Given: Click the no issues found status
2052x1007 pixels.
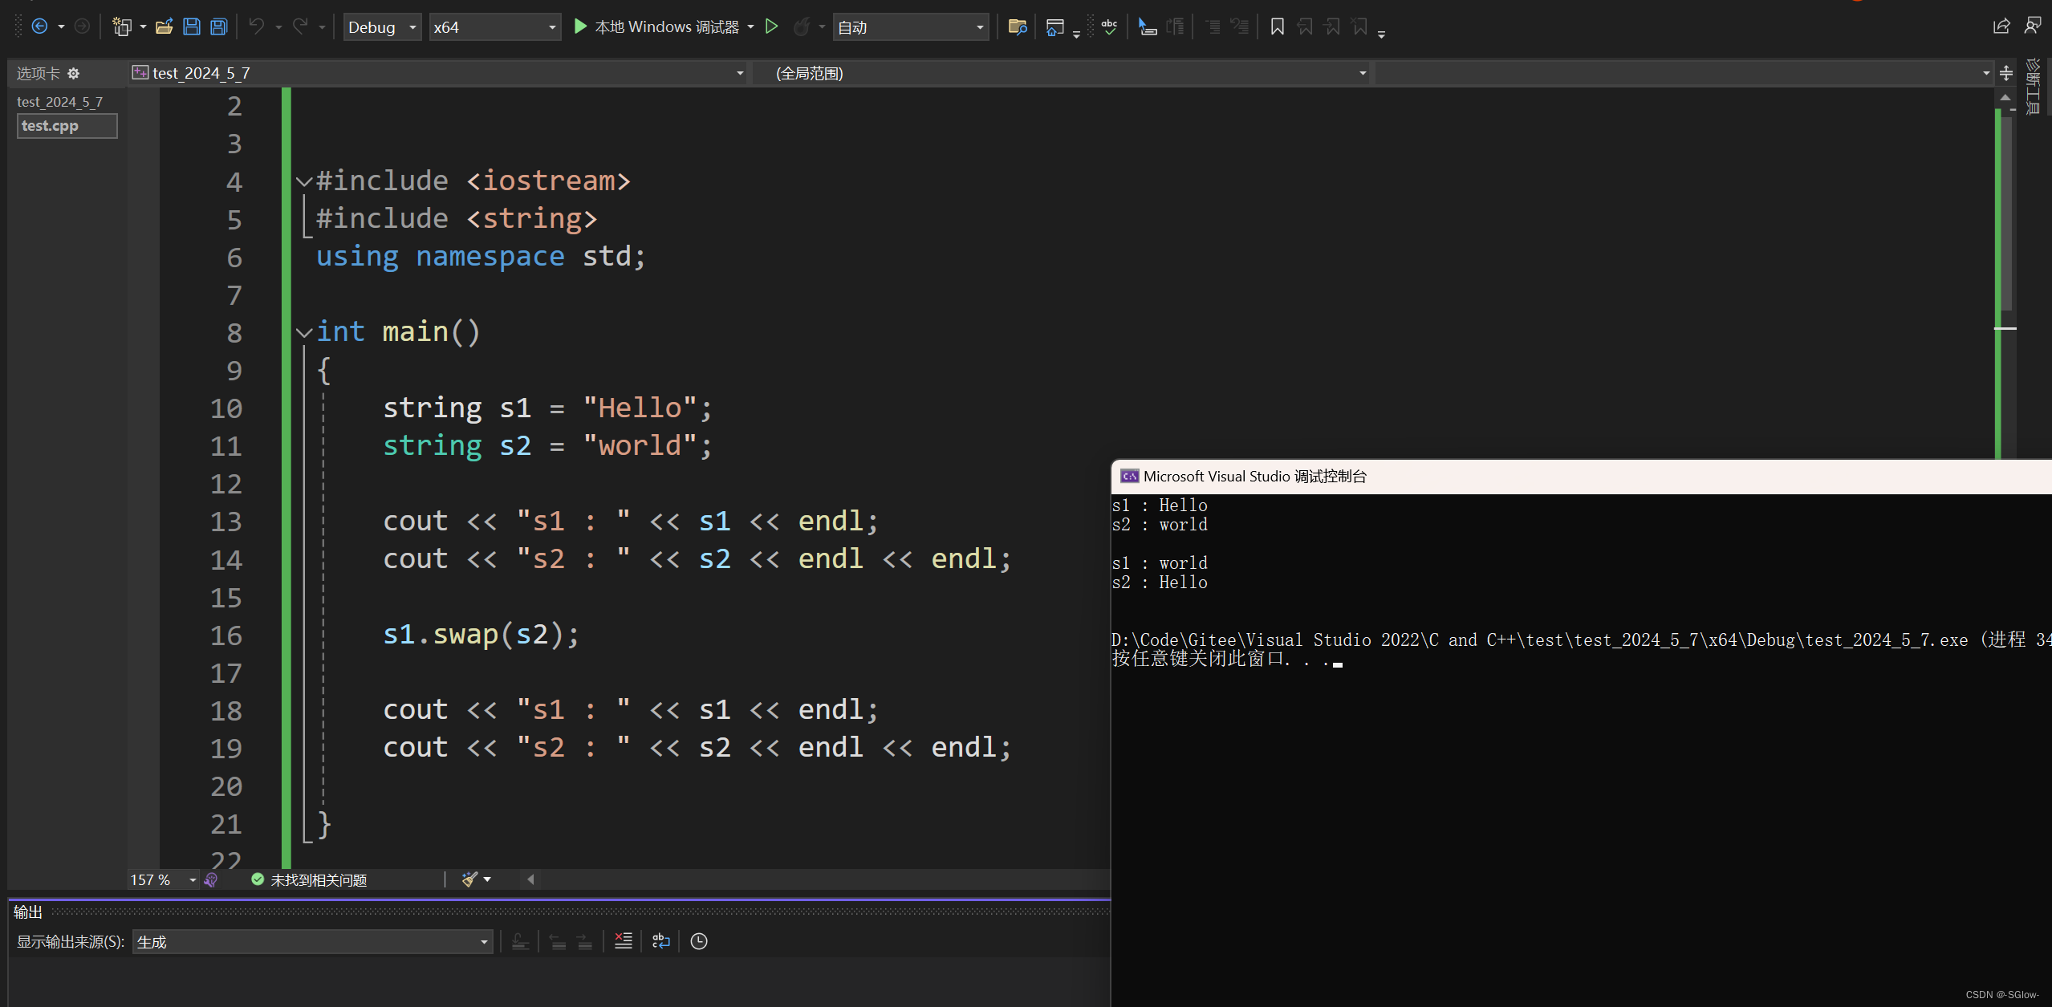Looking at the screenshot, I should click(310, 880).
